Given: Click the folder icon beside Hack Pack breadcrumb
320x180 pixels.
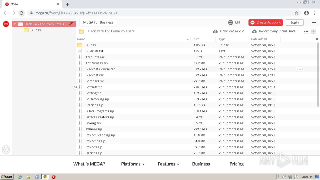Looking at the screenshot, I should (x=81, y=31).
